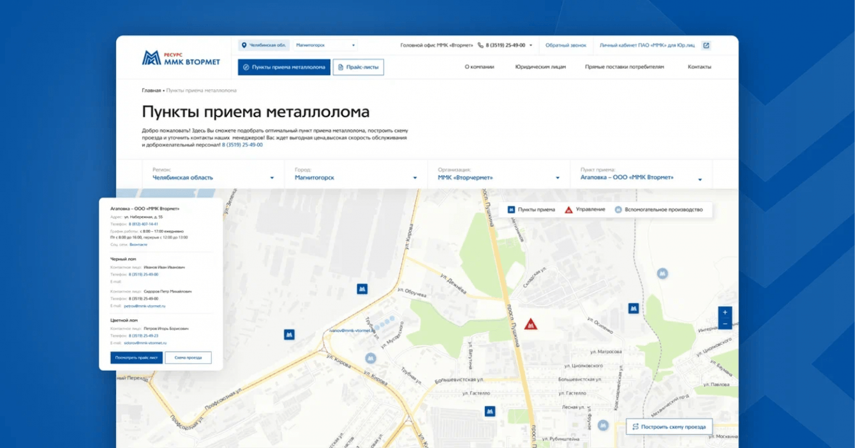Click the ivanov@mmk-vtormet.ru label on map
The height and width of the screenshot is (448, 855).
pyautogui.click(x=352, y=331)
